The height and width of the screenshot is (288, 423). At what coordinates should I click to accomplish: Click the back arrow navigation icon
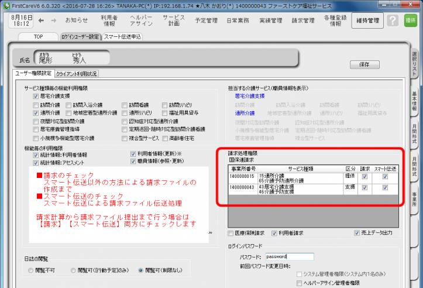click(40, 20)
